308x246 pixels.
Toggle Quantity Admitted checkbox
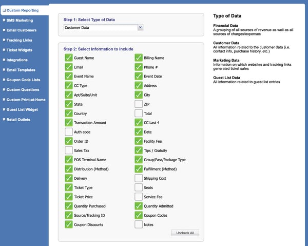(x=139, y=206)
